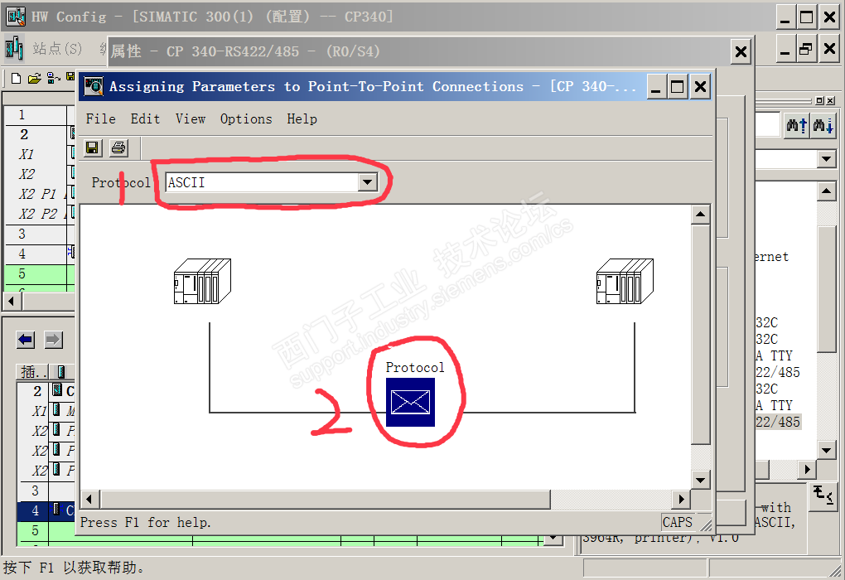Select rack slot row 5 highlighted green

(x=39, y=273)
